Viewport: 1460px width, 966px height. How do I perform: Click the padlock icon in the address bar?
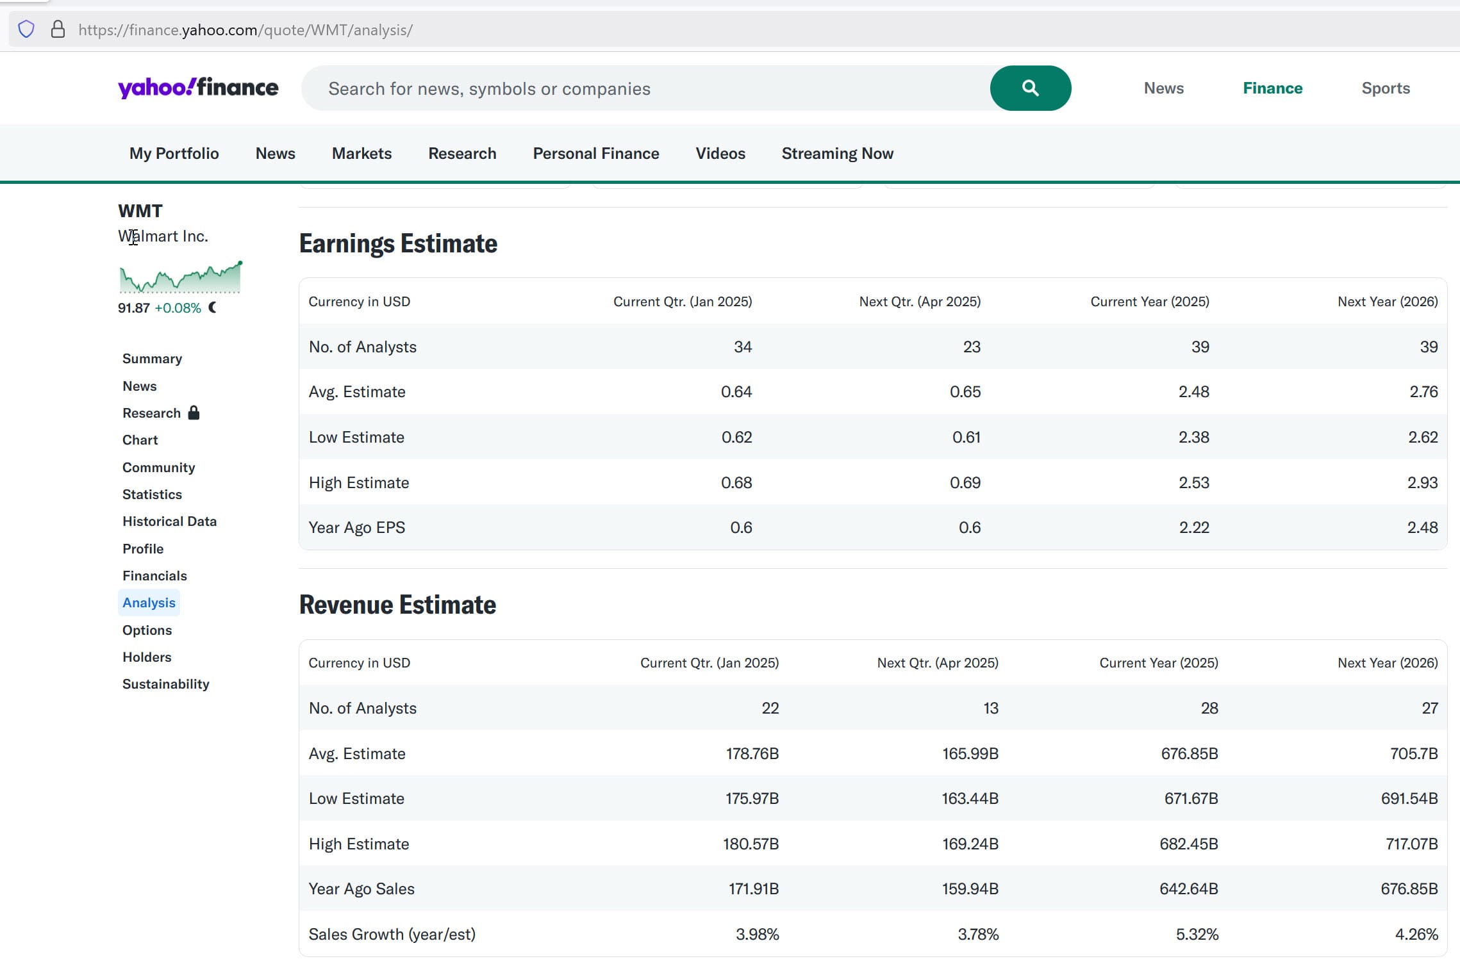click(57, 29)
